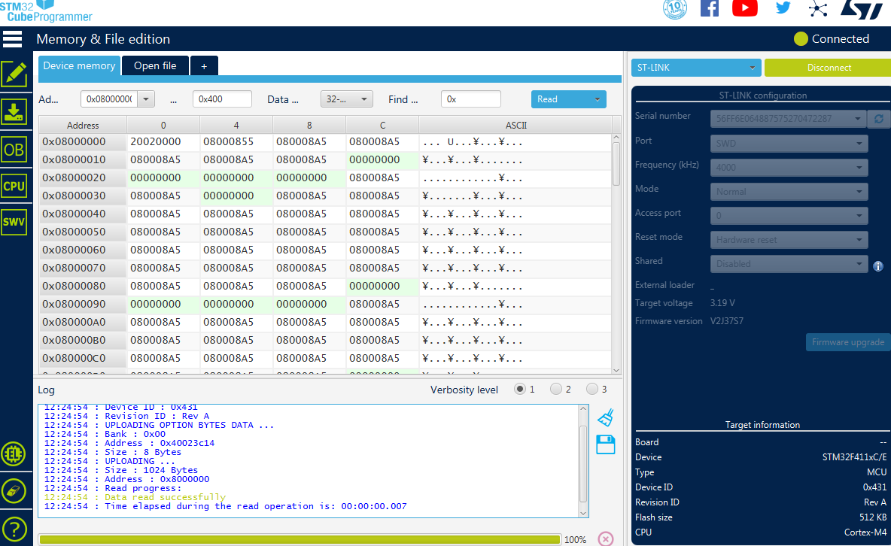Click the size field 0x400

(x=222, y=99)
